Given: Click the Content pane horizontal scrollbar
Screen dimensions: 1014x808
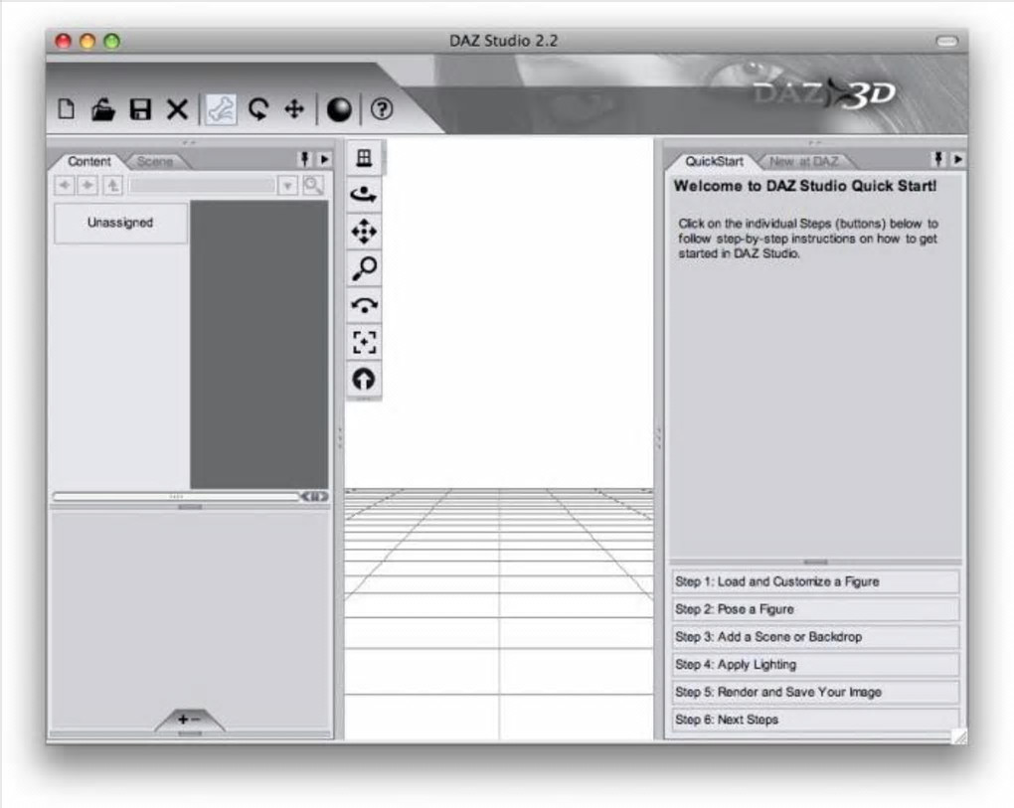Looking at the screenshot, I should (x=176, y=497).
